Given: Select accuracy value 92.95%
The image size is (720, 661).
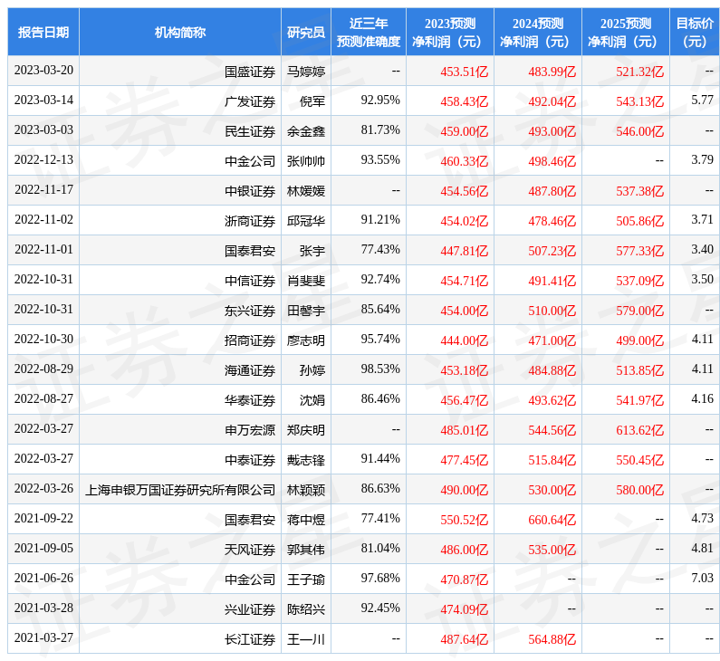Looking at the screenshot, I should [x=380, y=101].
